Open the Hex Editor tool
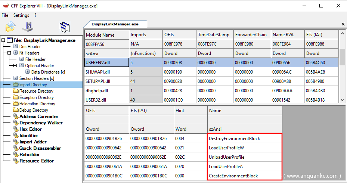Image resolution: width=347 pixels, height=183 pixels. (x=31, y=129)
